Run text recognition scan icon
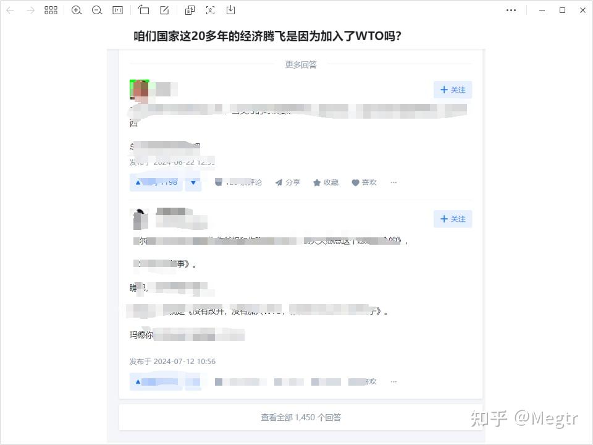 pos(210,11)
